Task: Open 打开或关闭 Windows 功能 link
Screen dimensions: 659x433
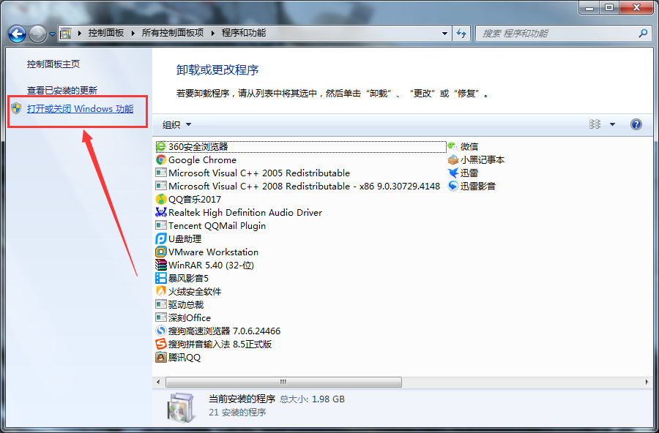Action: click(x=81, y=109)
